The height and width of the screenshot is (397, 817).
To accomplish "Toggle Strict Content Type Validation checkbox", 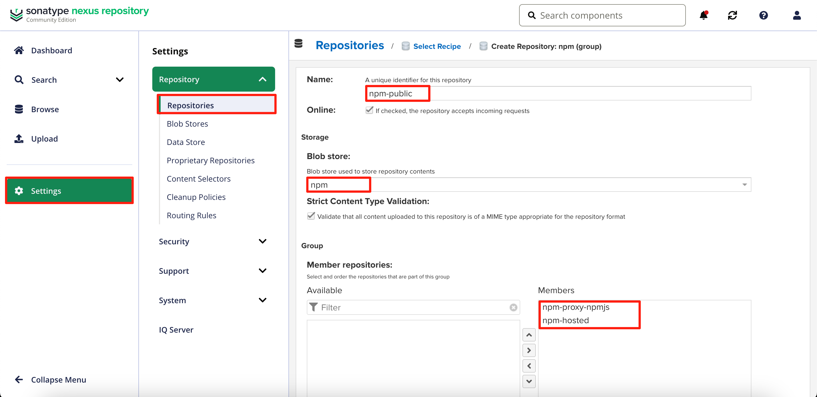I will 311,216.
